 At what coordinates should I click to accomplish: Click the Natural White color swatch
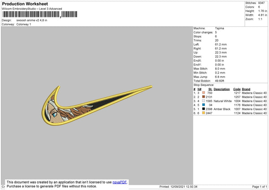coord(204,101)
